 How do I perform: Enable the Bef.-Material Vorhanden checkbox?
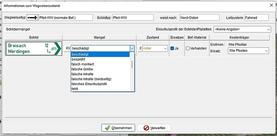pos(188,48)
